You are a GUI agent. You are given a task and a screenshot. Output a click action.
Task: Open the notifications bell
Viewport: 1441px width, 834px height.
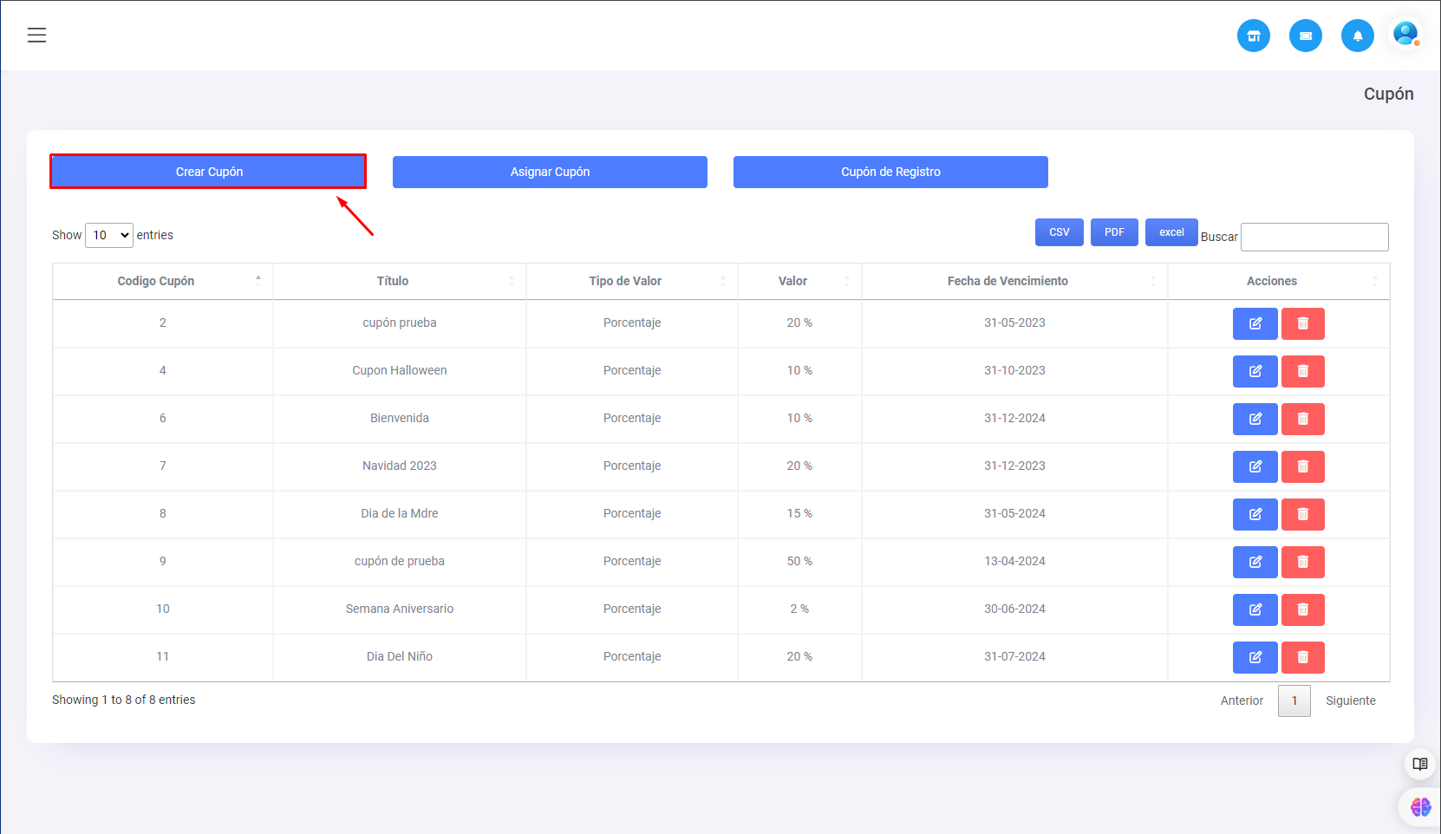(1357, 36)
